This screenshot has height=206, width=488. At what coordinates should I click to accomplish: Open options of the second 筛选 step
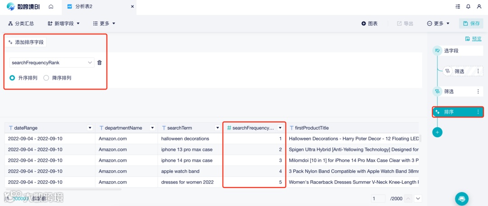pyautogui.click(x=479, y=92)
